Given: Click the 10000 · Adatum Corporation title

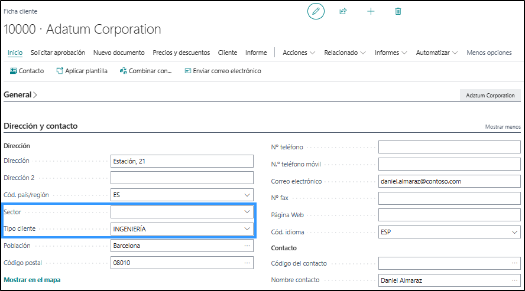Looking at the screenshot, I should click(x=82, y=30).
